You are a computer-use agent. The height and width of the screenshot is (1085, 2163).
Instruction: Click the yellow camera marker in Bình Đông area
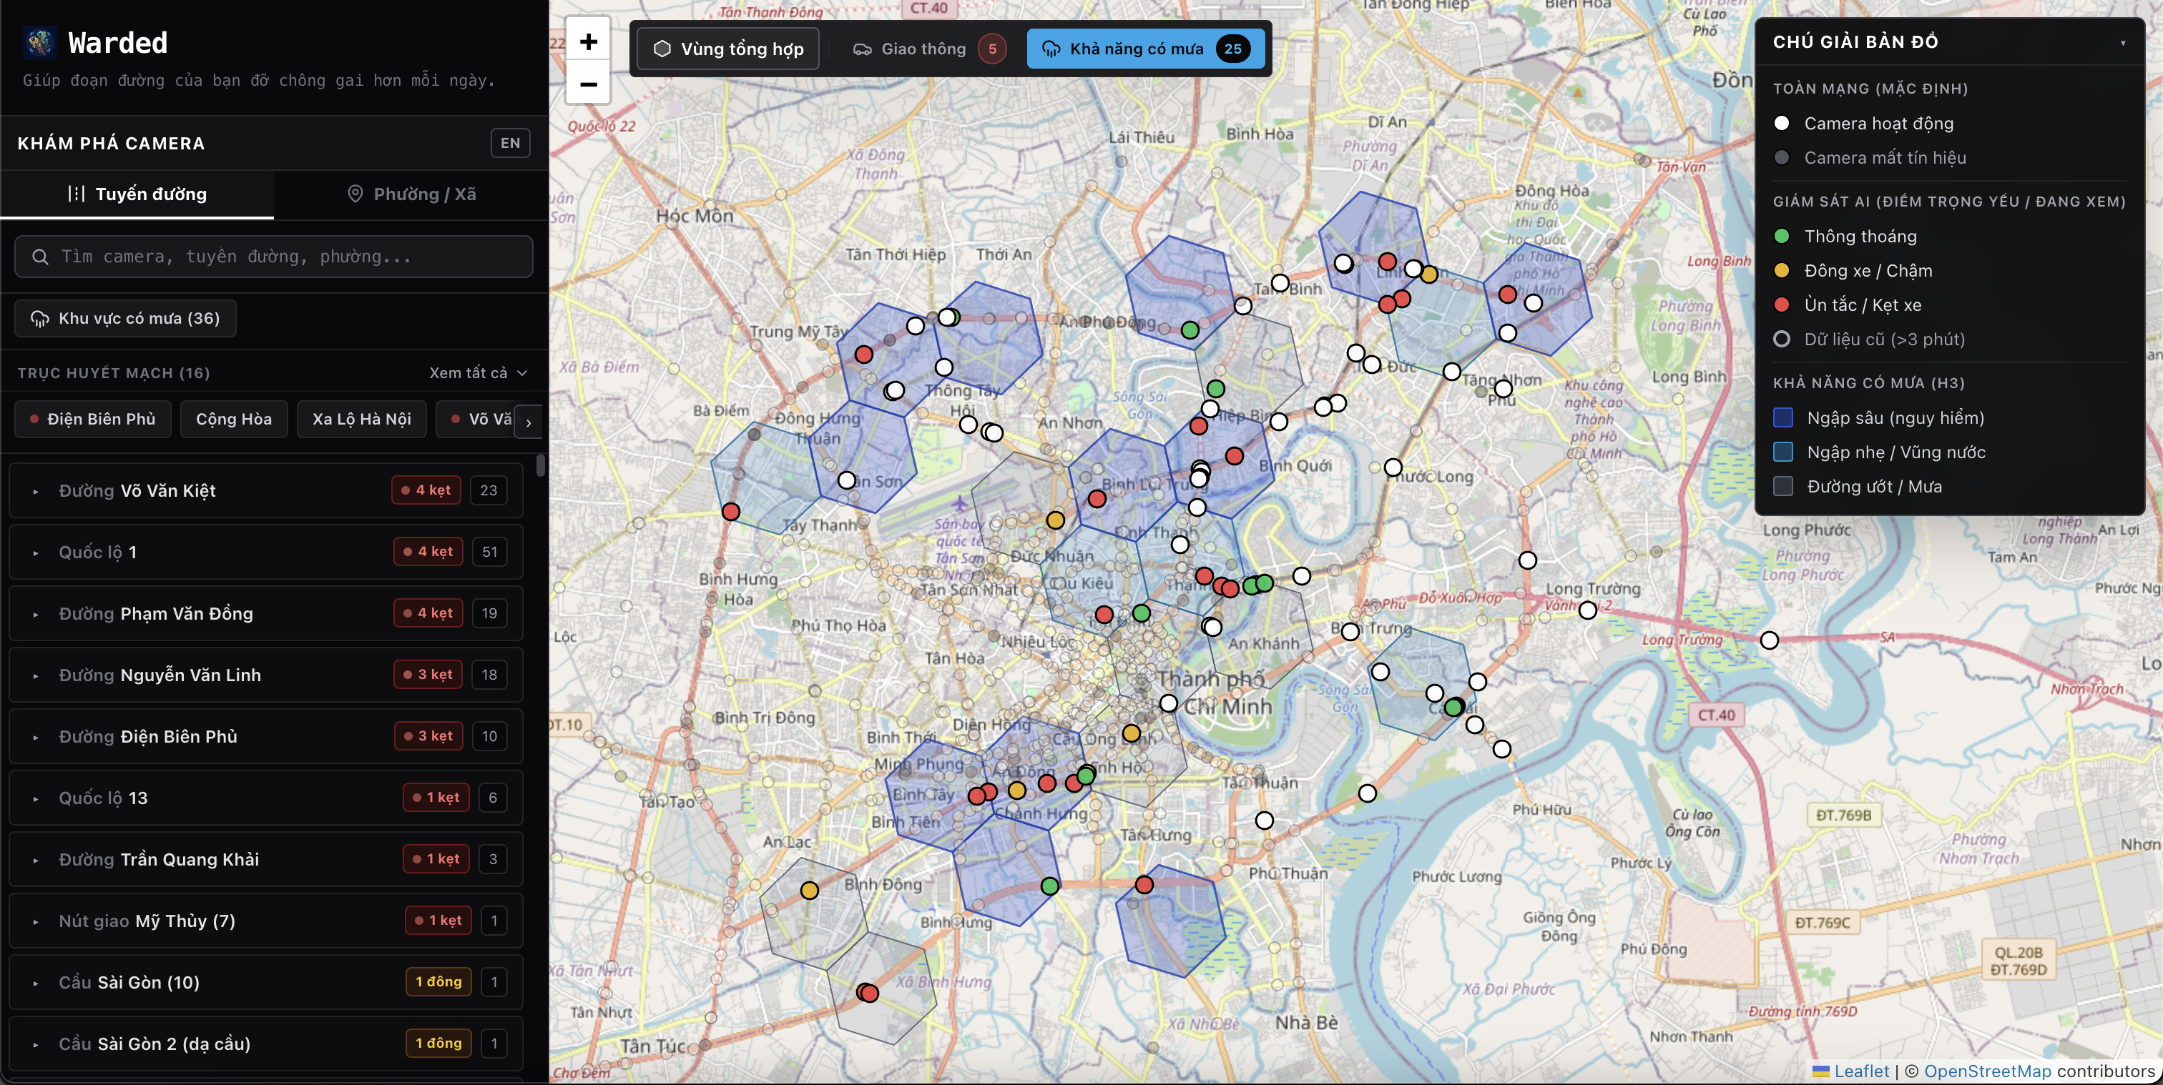(810, 891)
